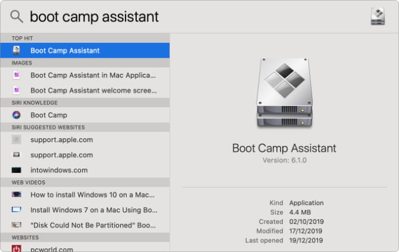
Task: Click the Kind value "Application"
Action: [306, 203]
